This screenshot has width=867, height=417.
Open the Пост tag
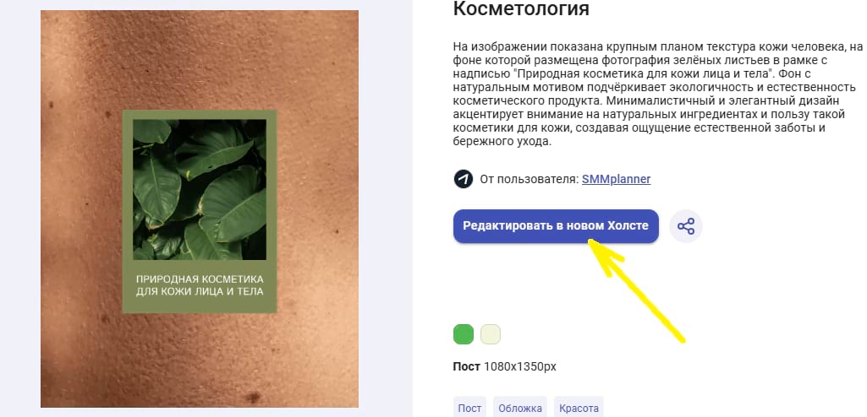pyautogui.click(x=469, y=409)
